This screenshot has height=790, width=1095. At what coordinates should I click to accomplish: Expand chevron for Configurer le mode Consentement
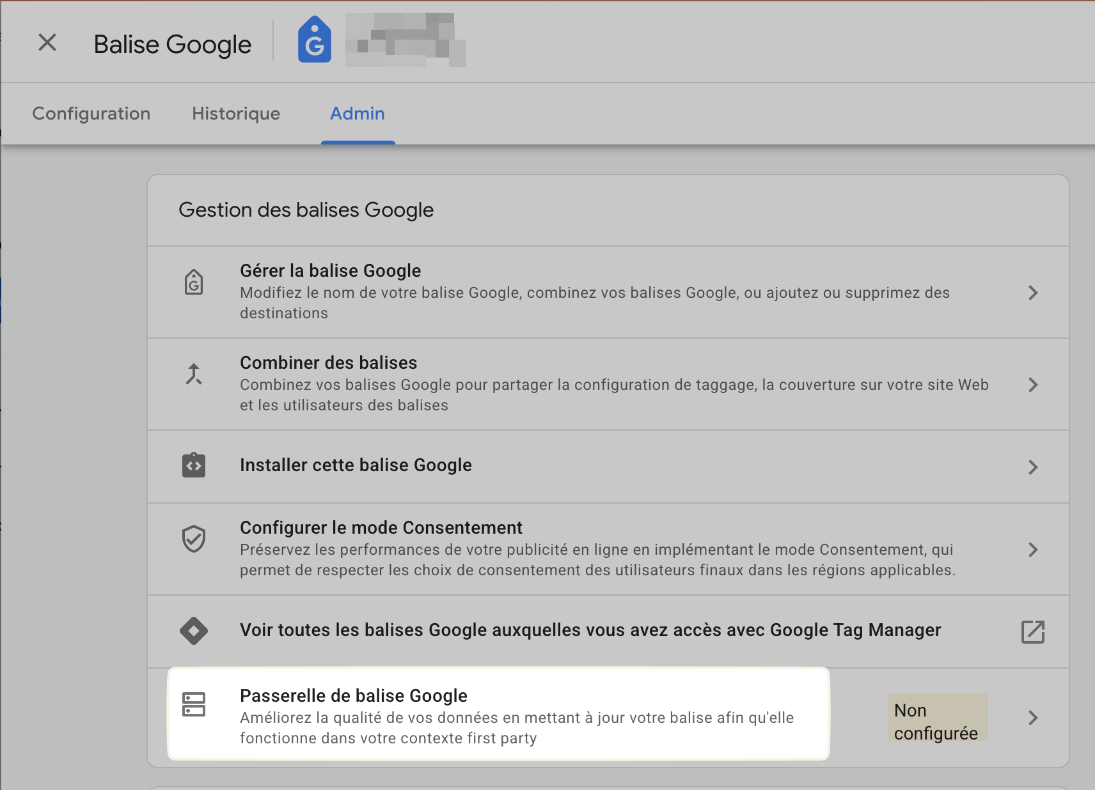[x=1033, y=550]
